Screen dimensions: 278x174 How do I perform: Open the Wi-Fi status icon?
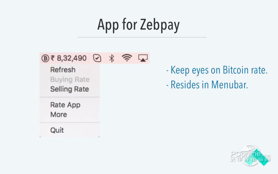[127, 58]
